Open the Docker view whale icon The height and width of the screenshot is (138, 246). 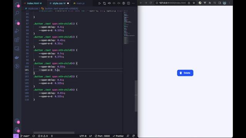pyautogui.click(x=17, y=58)
